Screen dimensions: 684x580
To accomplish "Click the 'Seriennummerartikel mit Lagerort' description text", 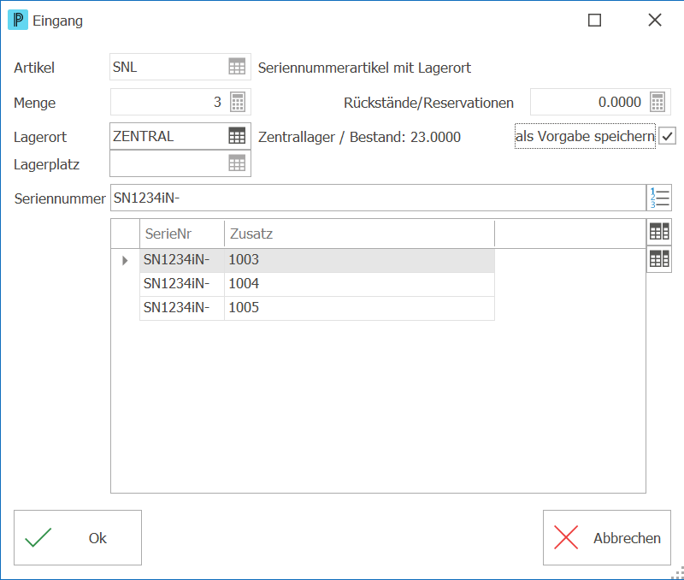I will coord(364,68).
